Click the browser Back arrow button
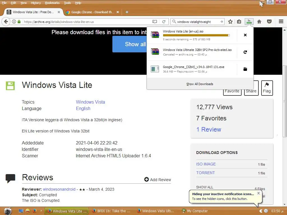Image resolution: width=287 pixels, height=215 pixels. pyautogui.click(x=6, y=22)
